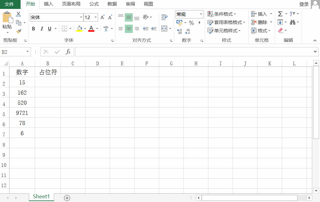Image resolution: width=320 pixels, height=202 pixels.
Task: Collapse the ribbon
Action: pos(315,40)
